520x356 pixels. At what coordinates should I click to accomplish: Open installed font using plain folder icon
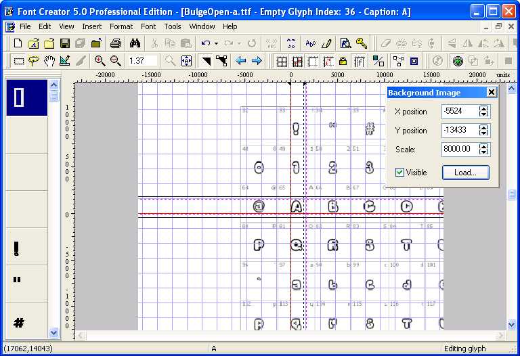tap(49, 43)
